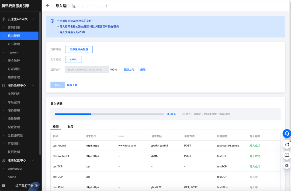Click the 删除 file link
Viewport: 291px width, 191px height.
coord(143,70)
